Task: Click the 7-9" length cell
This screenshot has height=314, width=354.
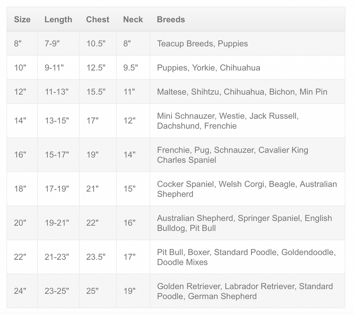Action: 52,43
